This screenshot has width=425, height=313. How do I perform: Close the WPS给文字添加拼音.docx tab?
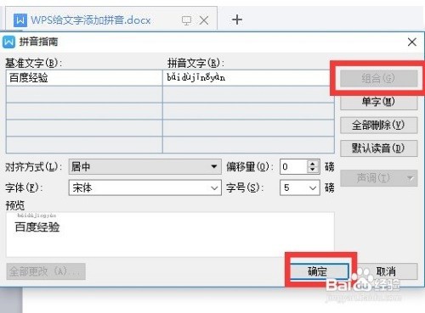(x=204, y=20)
